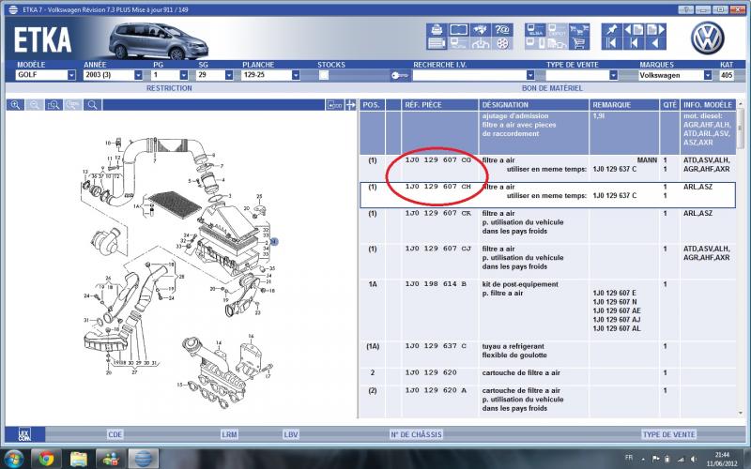Click the LEX.COM logo at bottom left
Viewport: 751px width, 469px height.
[24, 434]
